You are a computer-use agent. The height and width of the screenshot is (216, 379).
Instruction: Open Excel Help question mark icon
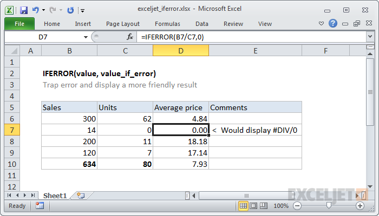pyautogui.click(x=333, y=23)
